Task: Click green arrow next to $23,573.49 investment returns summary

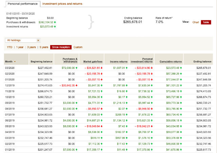Action: pyautogui.click(x=55, y=26)
